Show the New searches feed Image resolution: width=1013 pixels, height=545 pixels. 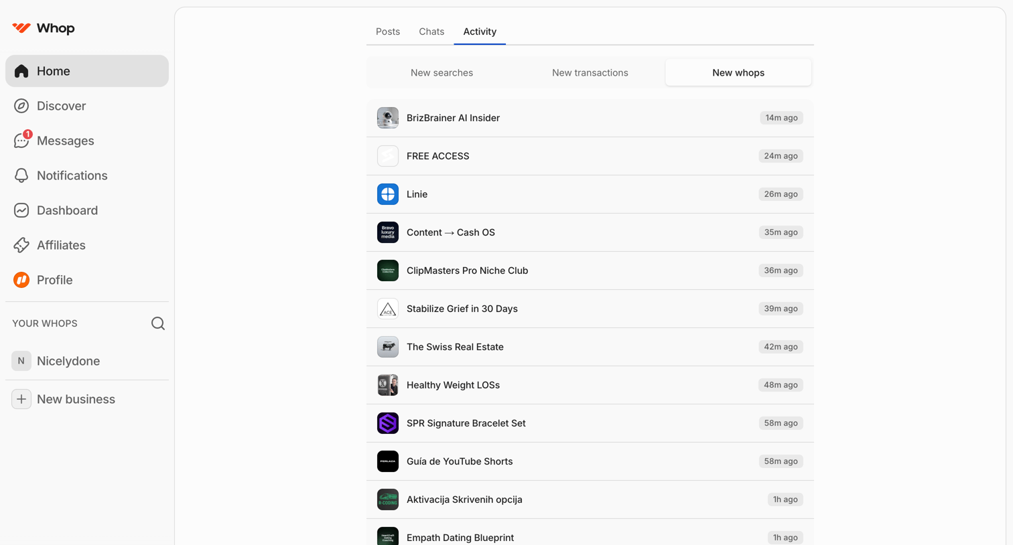click(x=442, y=72)
